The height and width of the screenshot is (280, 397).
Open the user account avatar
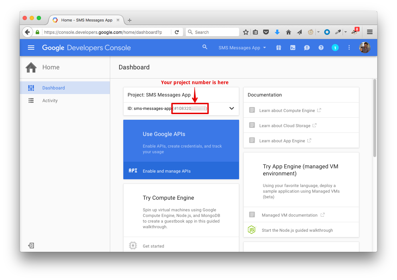coord(365,48)
